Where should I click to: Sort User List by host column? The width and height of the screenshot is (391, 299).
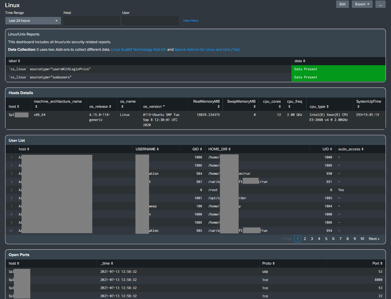24,149
